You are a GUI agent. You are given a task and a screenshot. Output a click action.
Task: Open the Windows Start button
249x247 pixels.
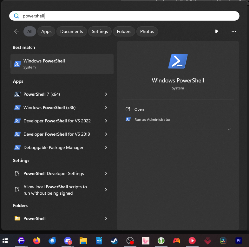pyautogui.click(x=5, y=241)
